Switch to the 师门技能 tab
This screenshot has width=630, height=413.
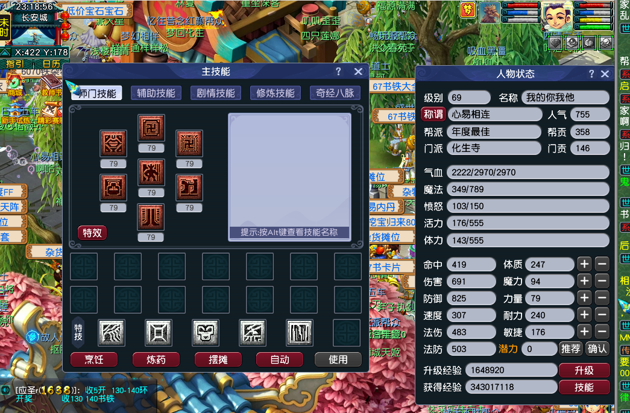pyautogui.click(x=96, y=93)
